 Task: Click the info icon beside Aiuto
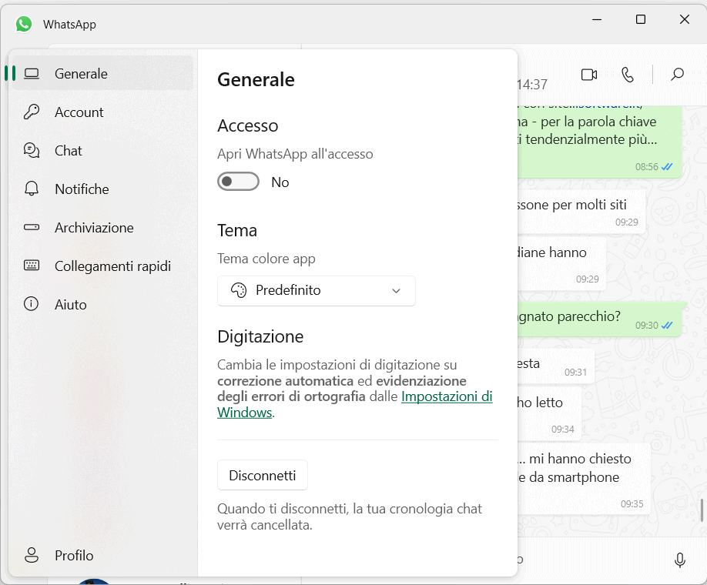[31, 304]
